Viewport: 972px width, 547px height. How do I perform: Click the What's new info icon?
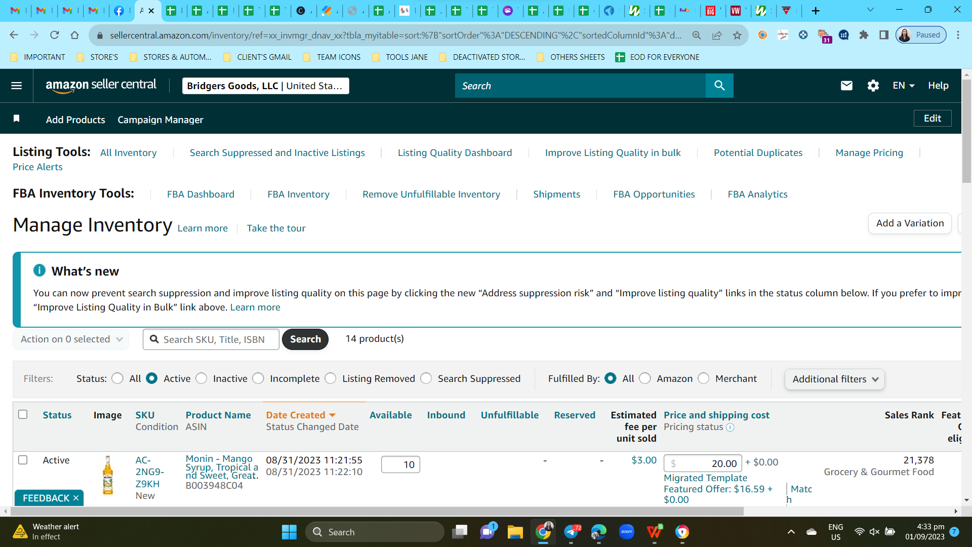(x=39, y=270)
